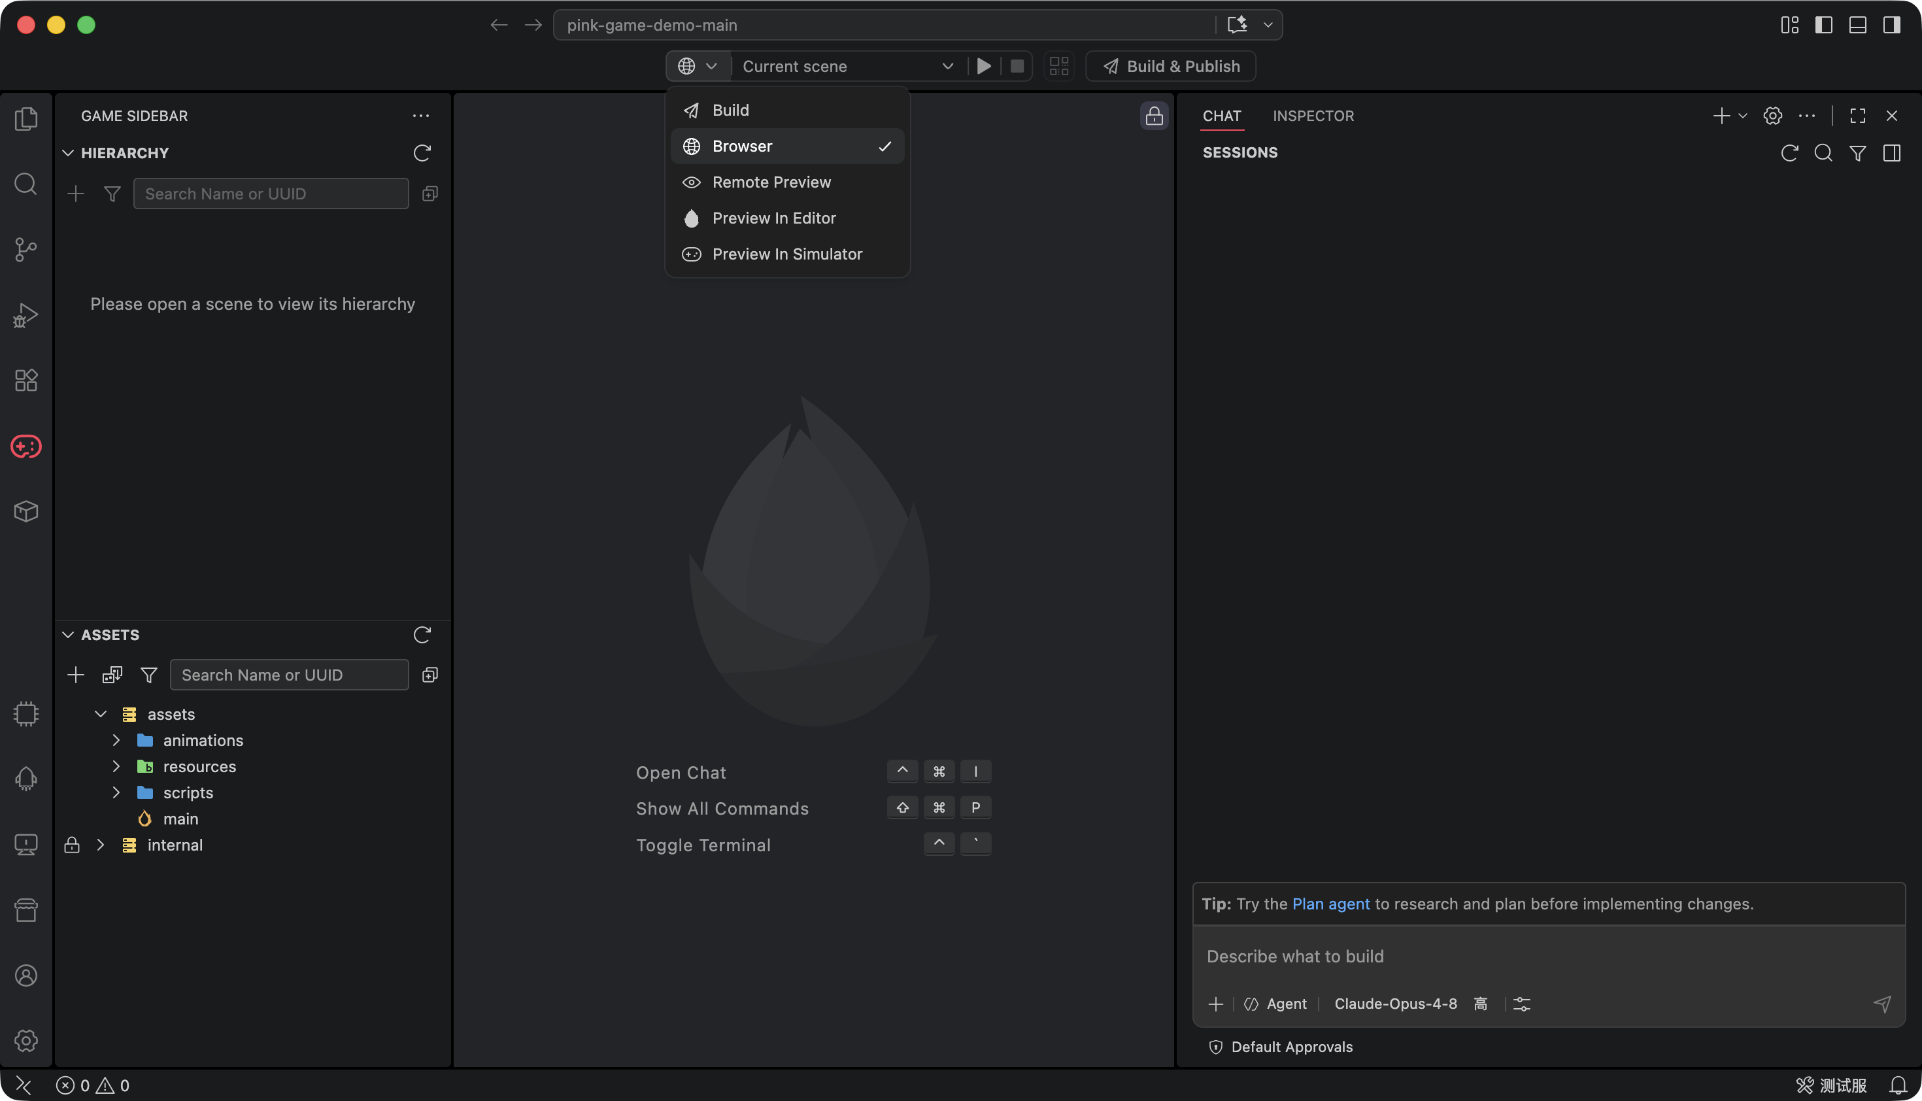Open the Explorer files icon in activity bar

pos(25,119)
